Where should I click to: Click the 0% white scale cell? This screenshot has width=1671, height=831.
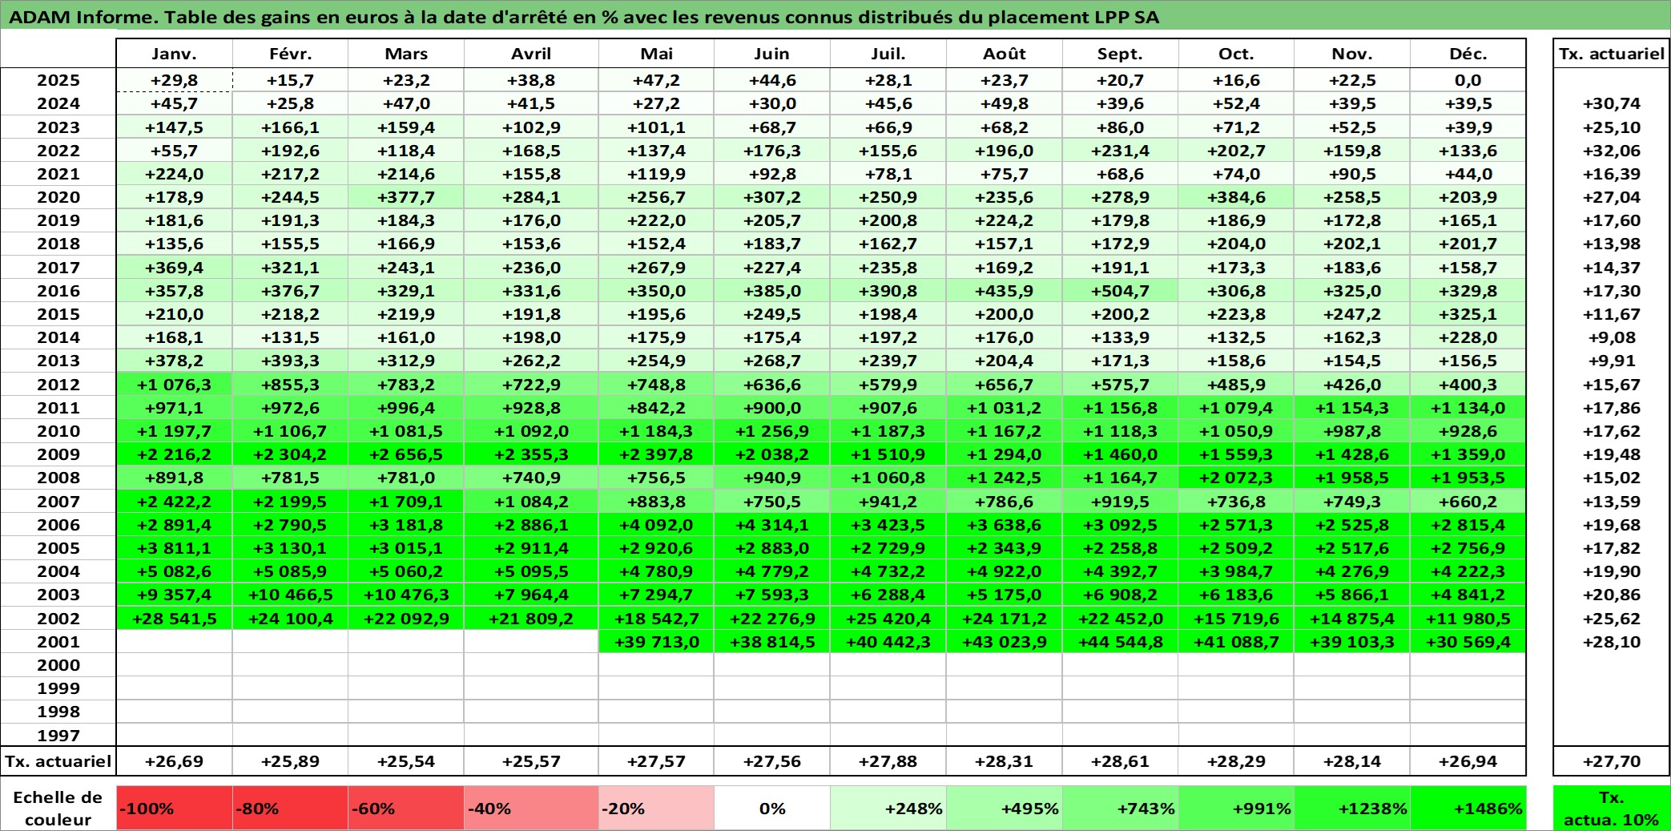coord(771,808)
